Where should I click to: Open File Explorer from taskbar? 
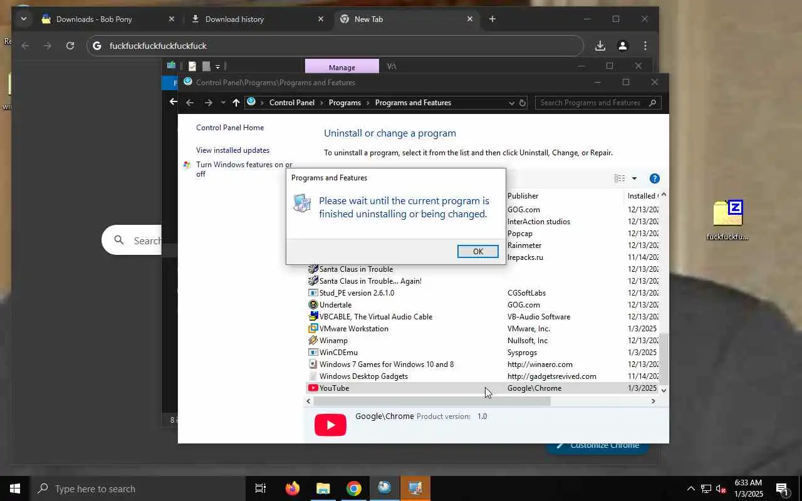[323, 488]
